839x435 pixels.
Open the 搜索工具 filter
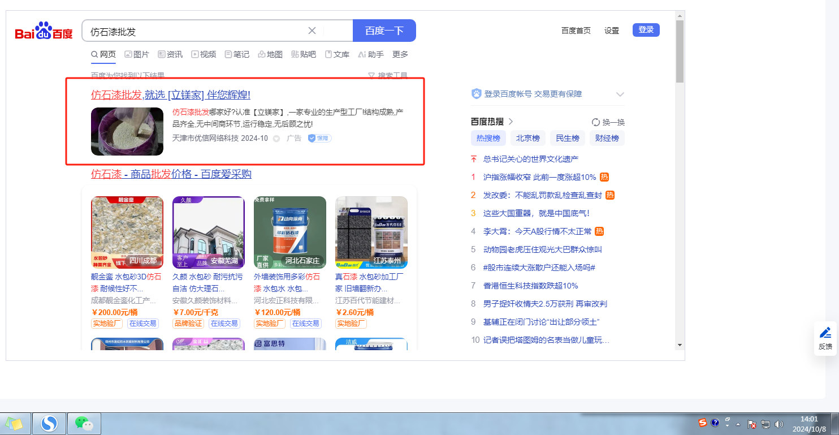click(x=388, y=76)
